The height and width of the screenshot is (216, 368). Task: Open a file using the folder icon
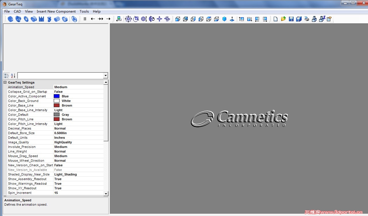pyautogui.click(x=283, y=19)
